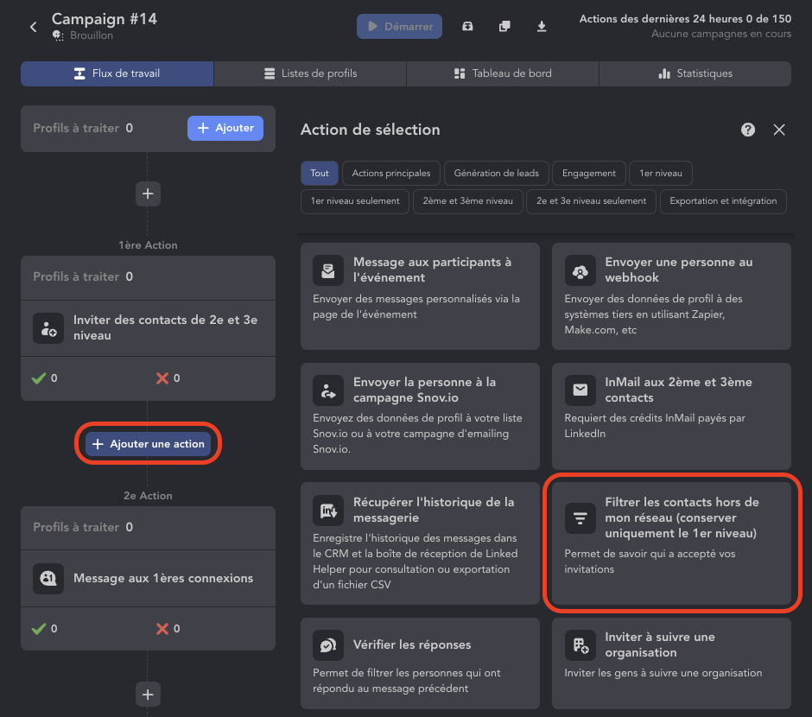Open the help question mark icon
Image resolution: width=812 pixels, height=717 pixels.
[x=748, y=130]
